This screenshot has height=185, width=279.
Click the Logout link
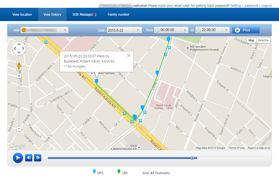coord(266,6)
